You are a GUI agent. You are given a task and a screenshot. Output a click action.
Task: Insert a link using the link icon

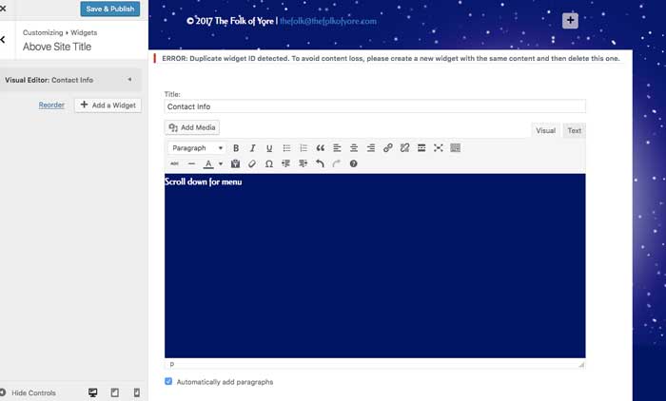click(x=387, y=148)
